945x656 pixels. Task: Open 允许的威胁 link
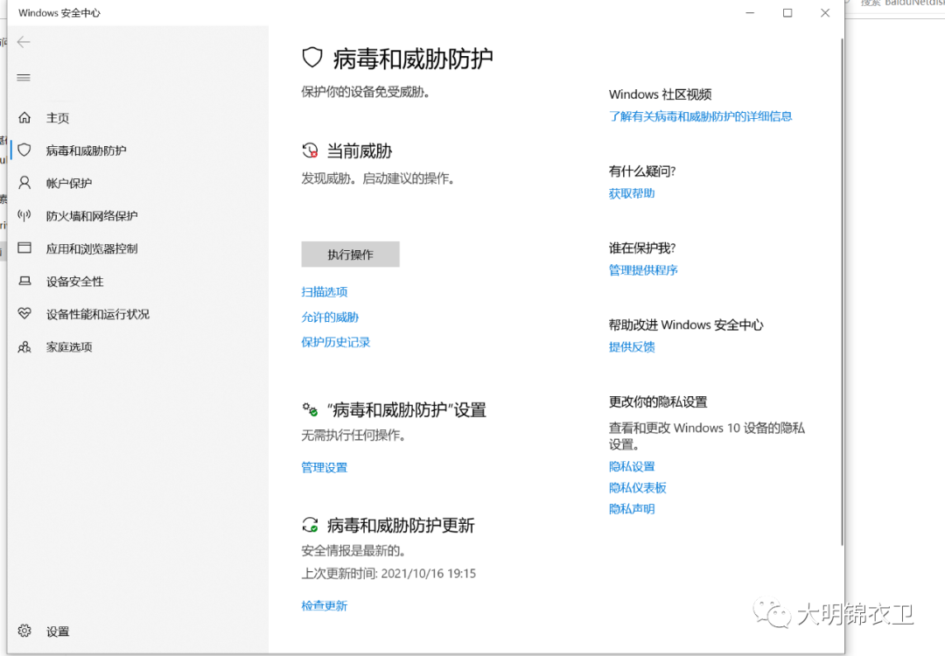pos(330,317)
